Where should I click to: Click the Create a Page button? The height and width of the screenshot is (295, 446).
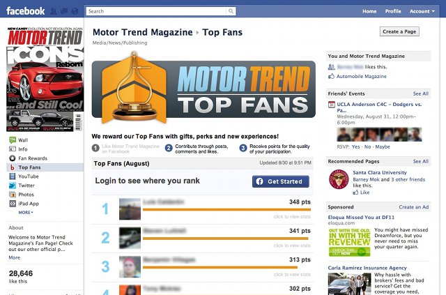pos(399,31)
